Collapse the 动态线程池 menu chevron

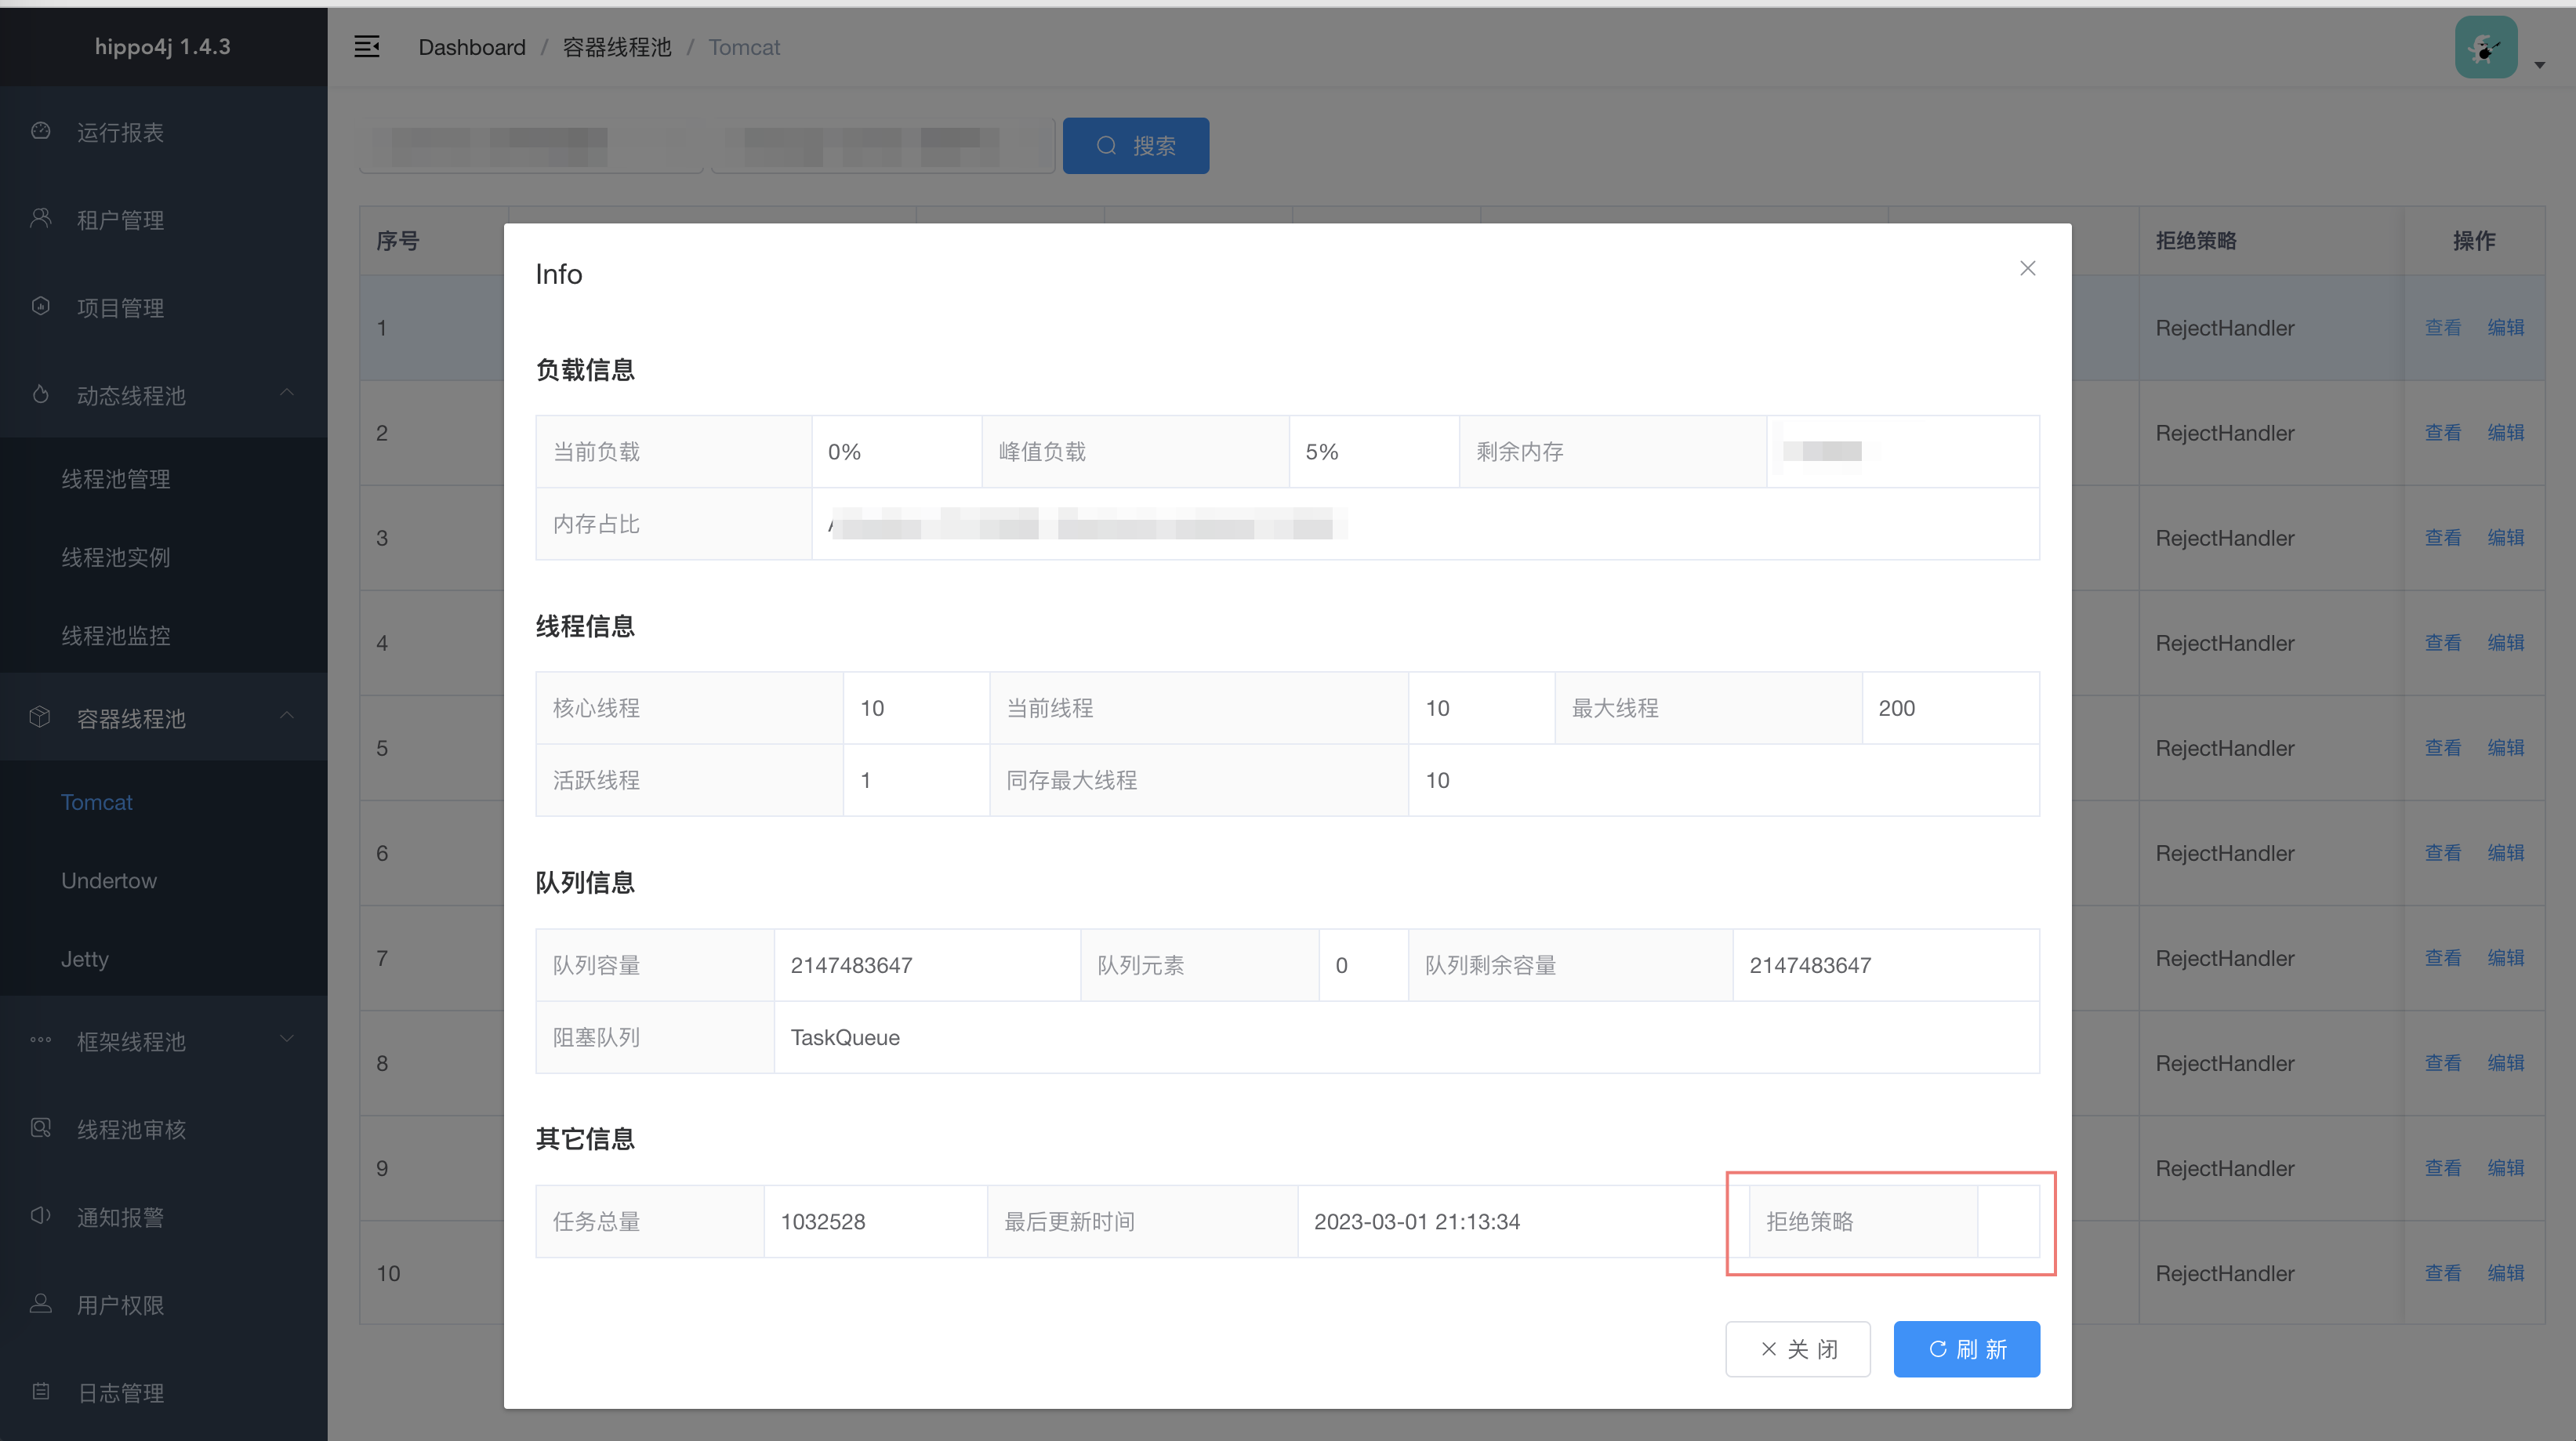click(287, 392)
